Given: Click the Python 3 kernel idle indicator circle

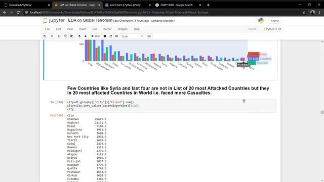Looking at the screenshot, I should coord(280,29).
